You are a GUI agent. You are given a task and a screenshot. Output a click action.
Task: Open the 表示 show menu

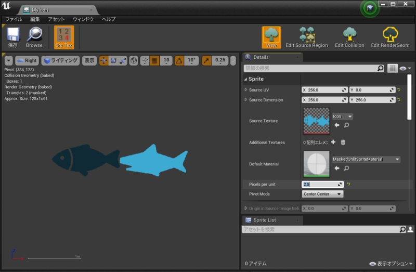[89, 60]
